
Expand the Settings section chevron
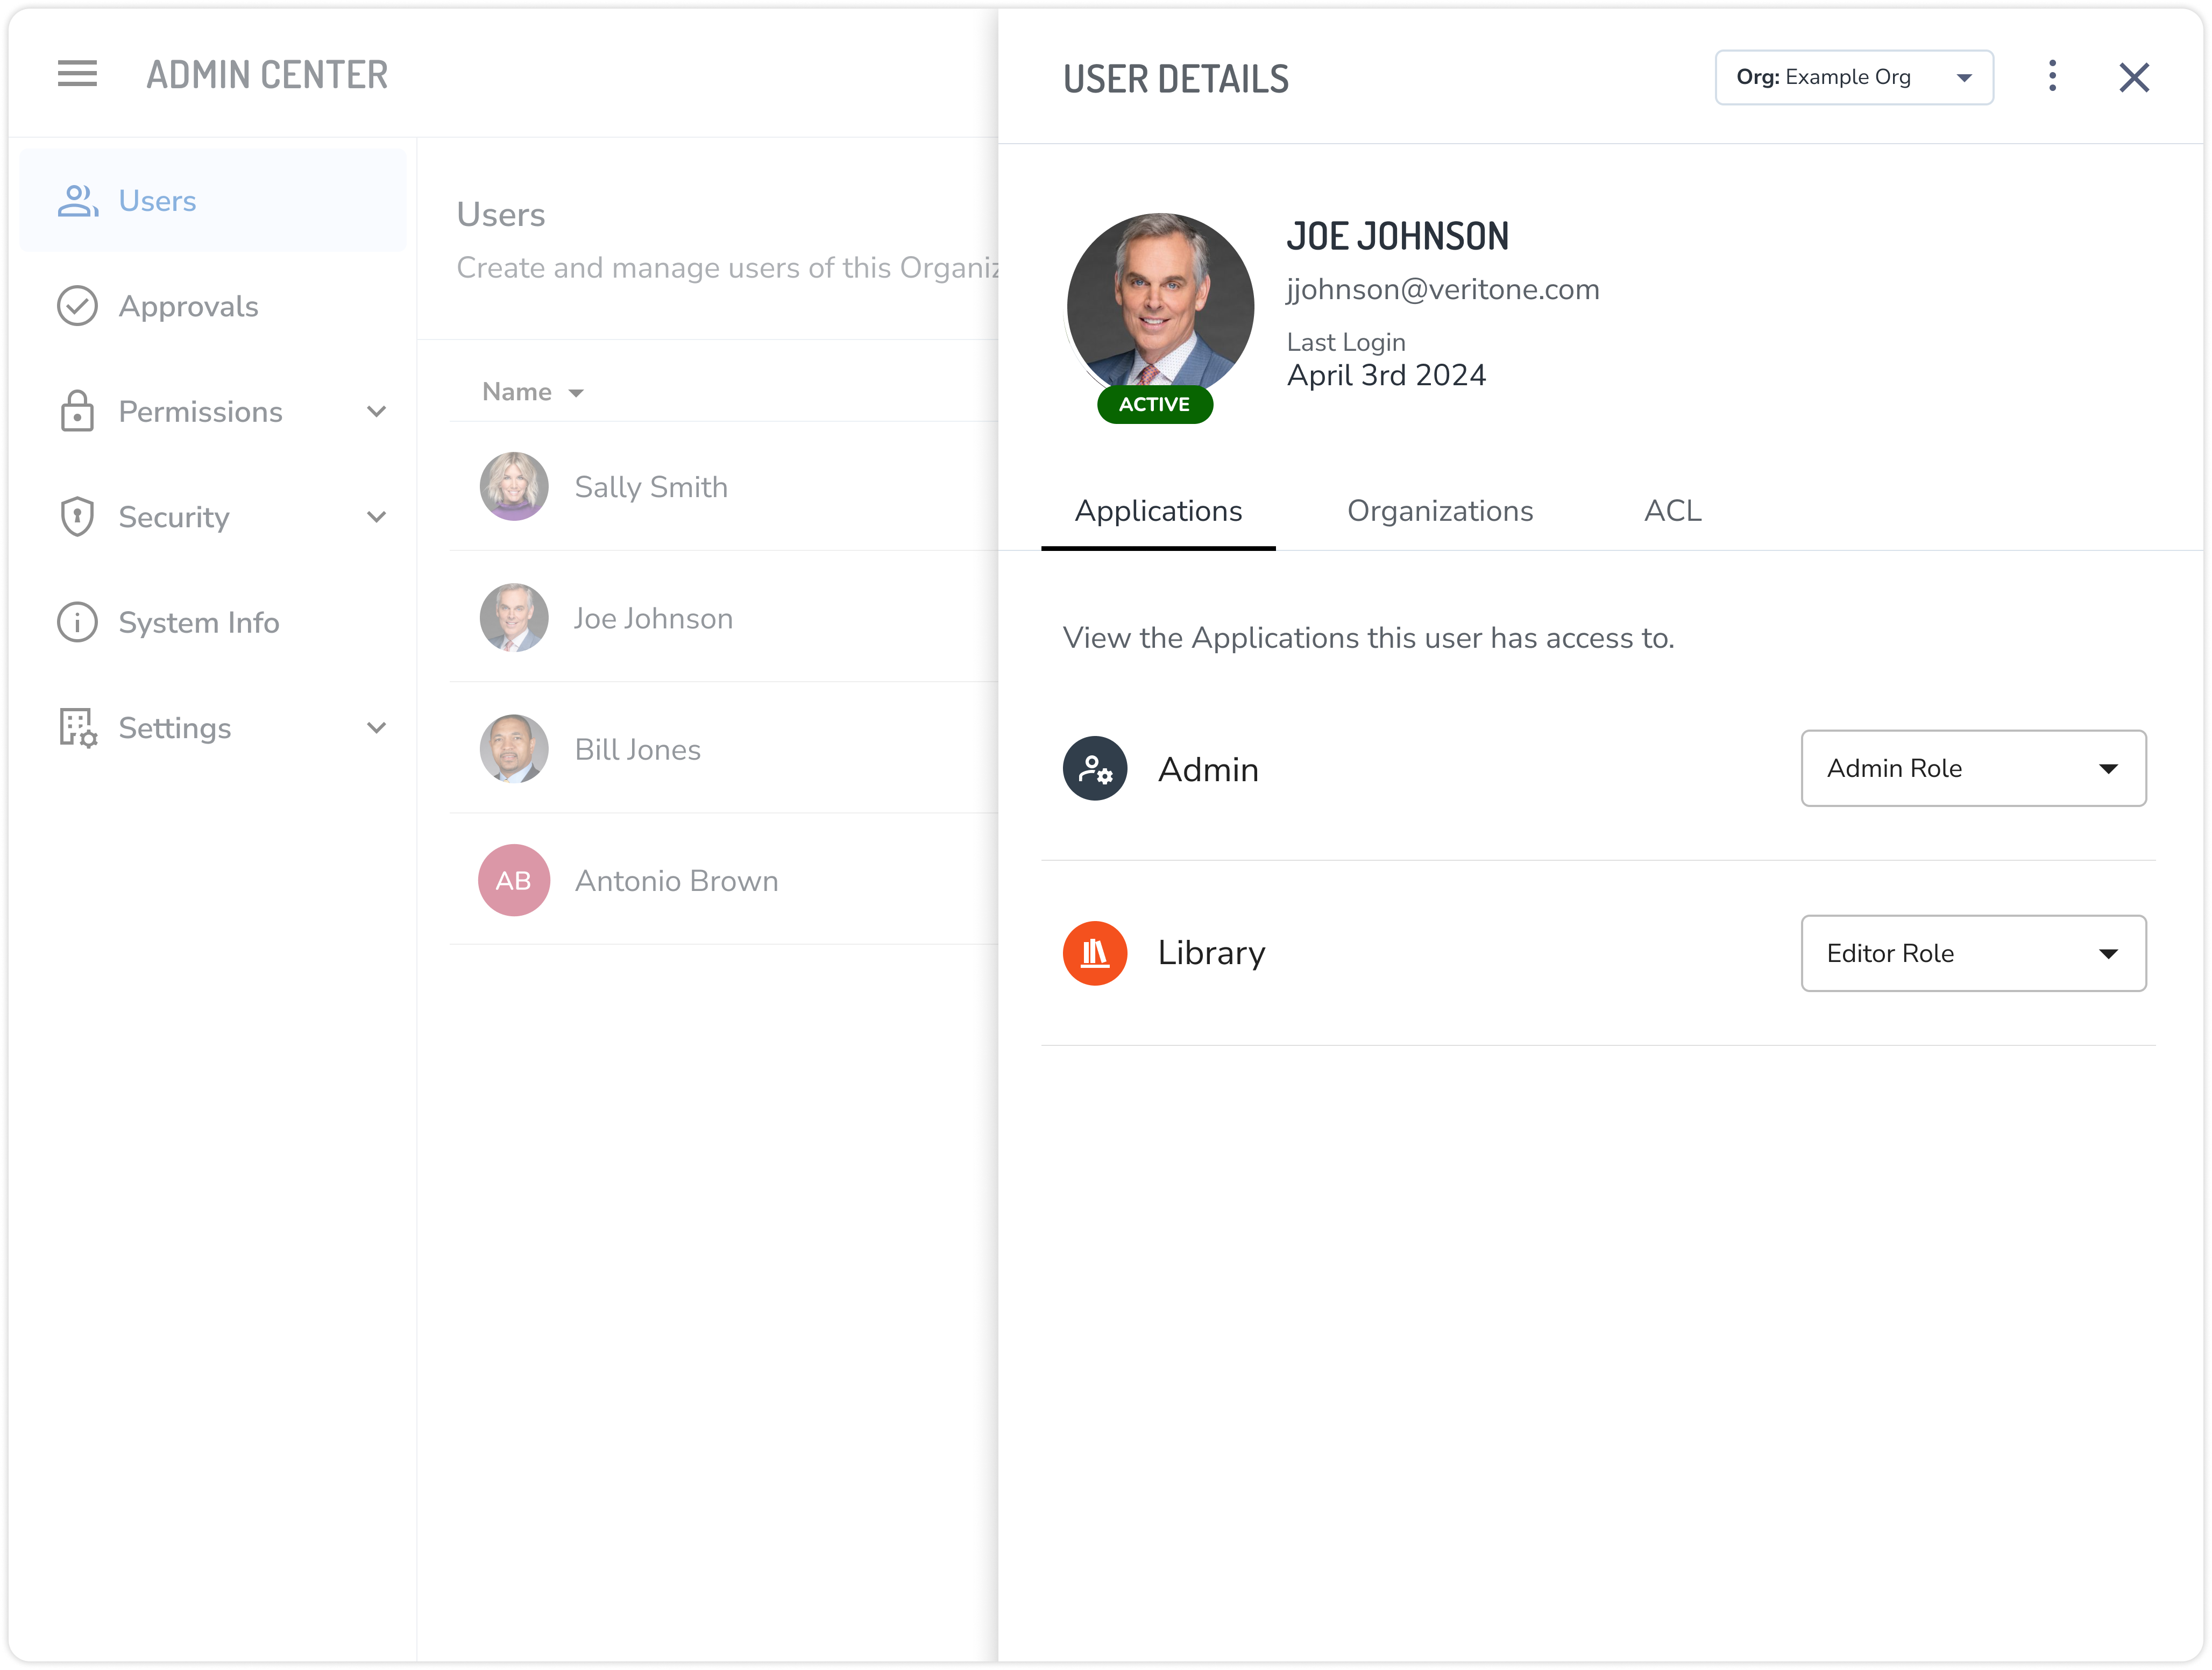(x=376, y=728)
